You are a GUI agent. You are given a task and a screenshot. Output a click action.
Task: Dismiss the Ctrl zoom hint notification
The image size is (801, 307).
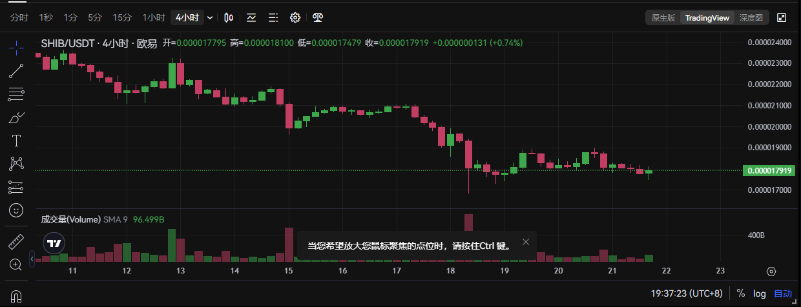tap(526, 242)
